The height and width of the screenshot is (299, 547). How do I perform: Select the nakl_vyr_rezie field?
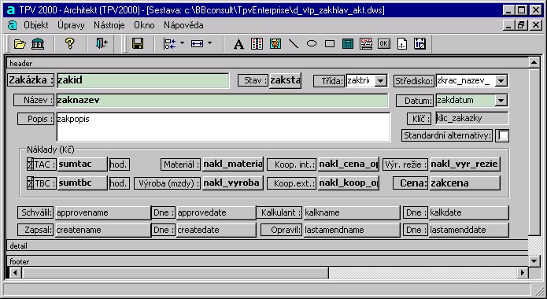(x=465, y=164)
